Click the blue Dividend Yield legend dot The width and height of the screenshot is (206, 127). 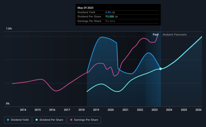[8, 120]
